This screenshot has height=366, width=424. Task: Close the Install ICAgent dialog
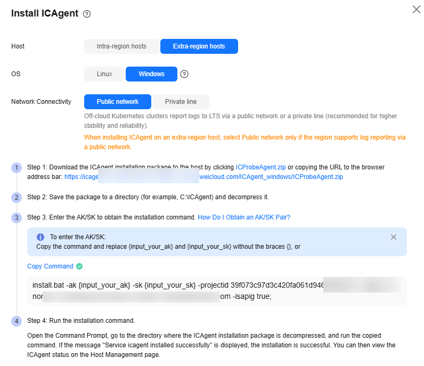coord(416,10)
